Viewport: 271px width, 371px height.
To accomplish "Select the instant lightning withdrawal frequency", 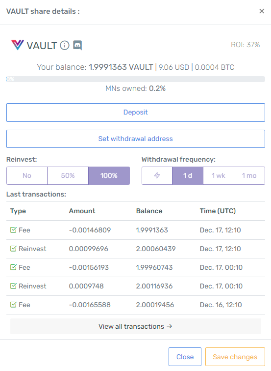I will tap(157, 175).
